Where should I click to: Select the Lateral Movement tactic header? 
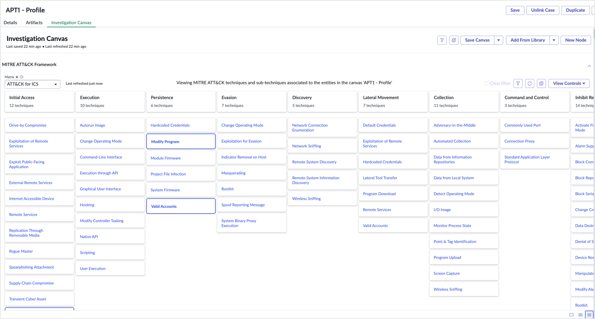coord(393,101)
